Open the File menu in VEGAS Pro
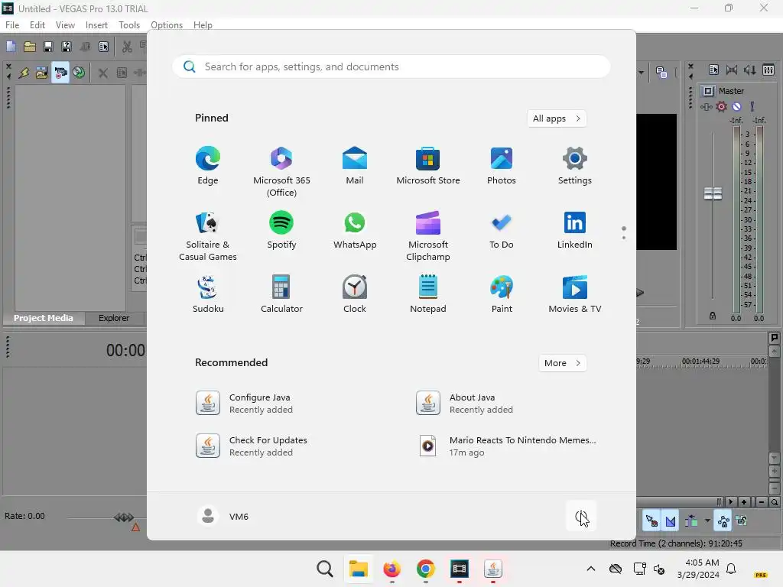 [x=12, y=25]
